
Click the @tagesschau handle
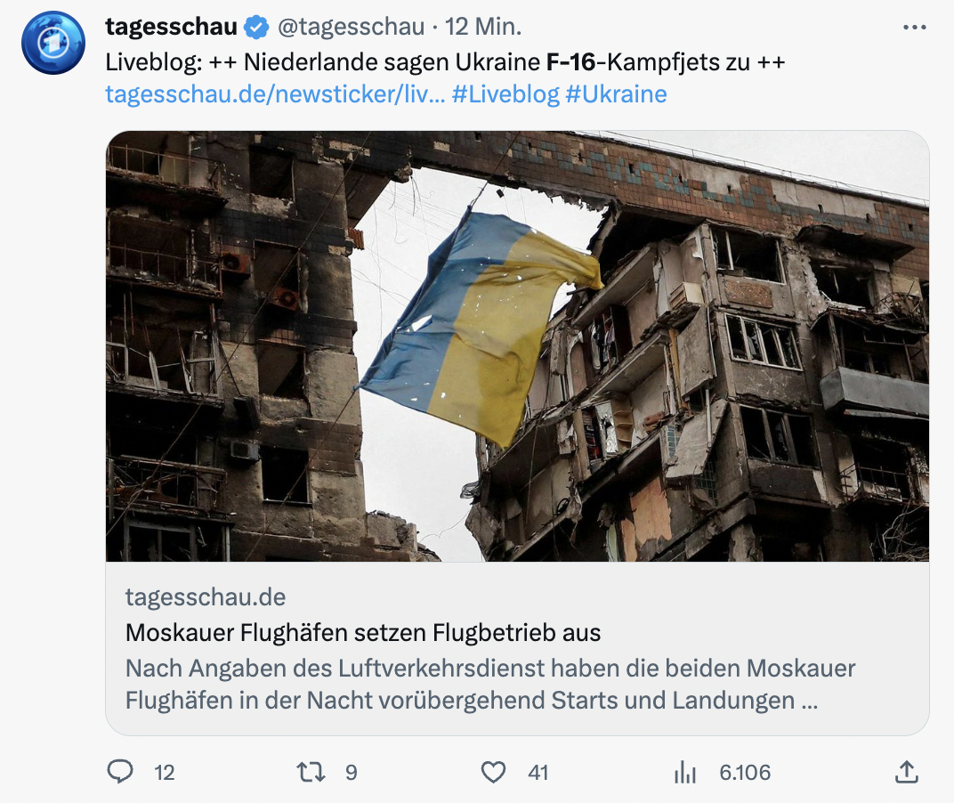(351, 27)
